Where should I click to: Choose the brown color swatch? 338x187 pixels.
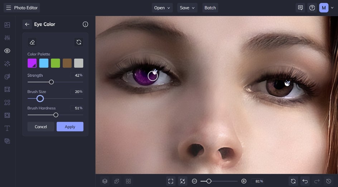[x=67, y=63]
